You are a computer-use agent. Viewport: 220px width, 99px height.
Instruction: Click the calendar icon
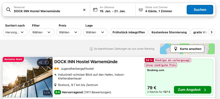click(x=95, y=10)
